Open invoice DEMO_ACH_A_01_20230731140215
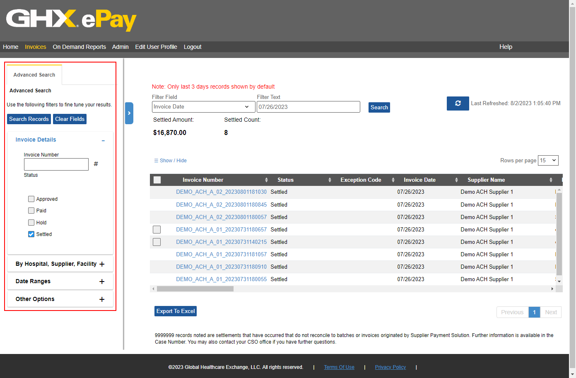The image size is (576, 378). pos(222,242)
